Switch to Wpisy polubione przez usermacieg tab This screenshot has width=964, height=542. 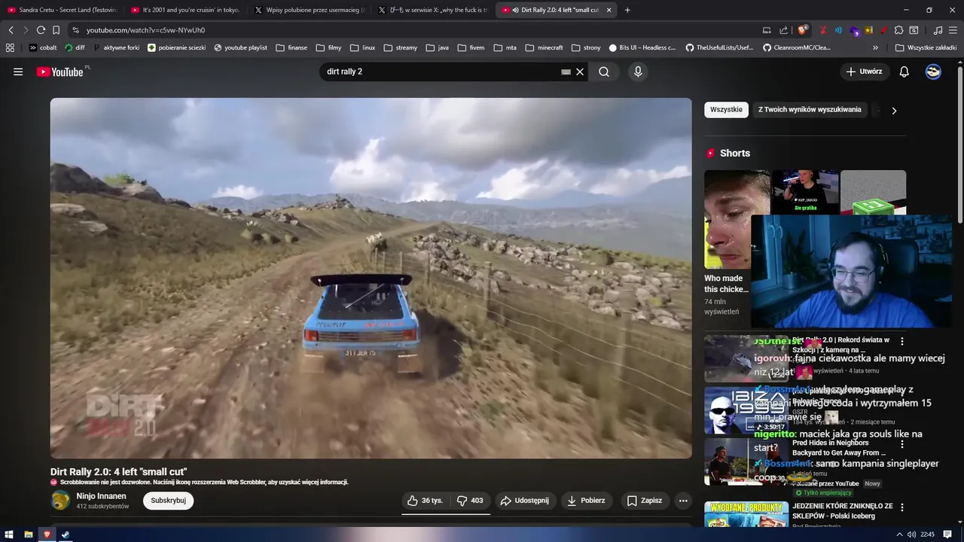coord(309,10)
